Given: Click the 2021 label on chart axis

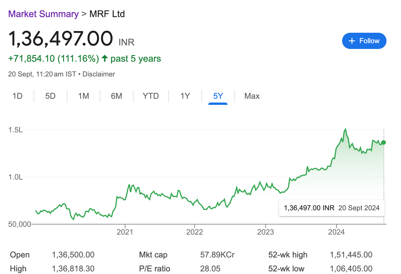Looking at the screenshot, I should (125, 232).
